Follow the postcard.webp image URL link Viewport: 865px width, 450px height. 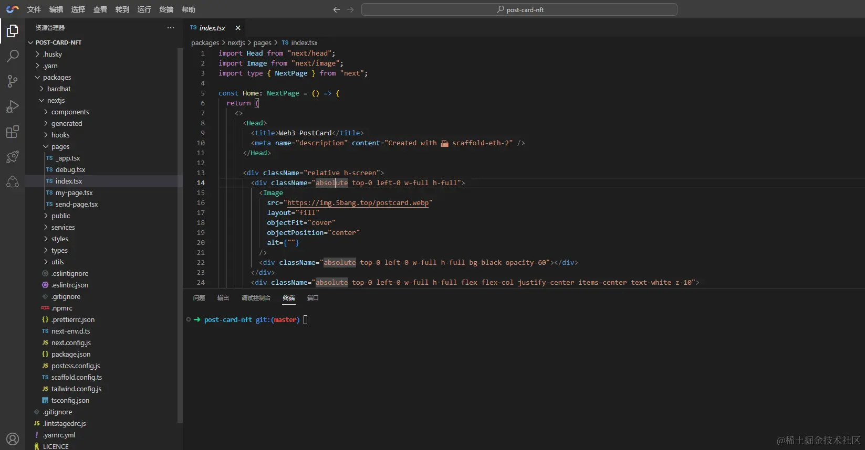pyautogui.click(x=358, y=202)
